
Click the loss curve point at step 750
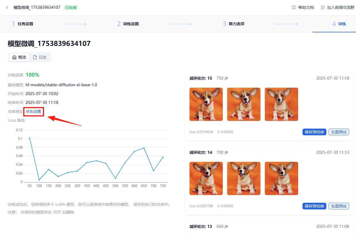[x=163, y=157]
